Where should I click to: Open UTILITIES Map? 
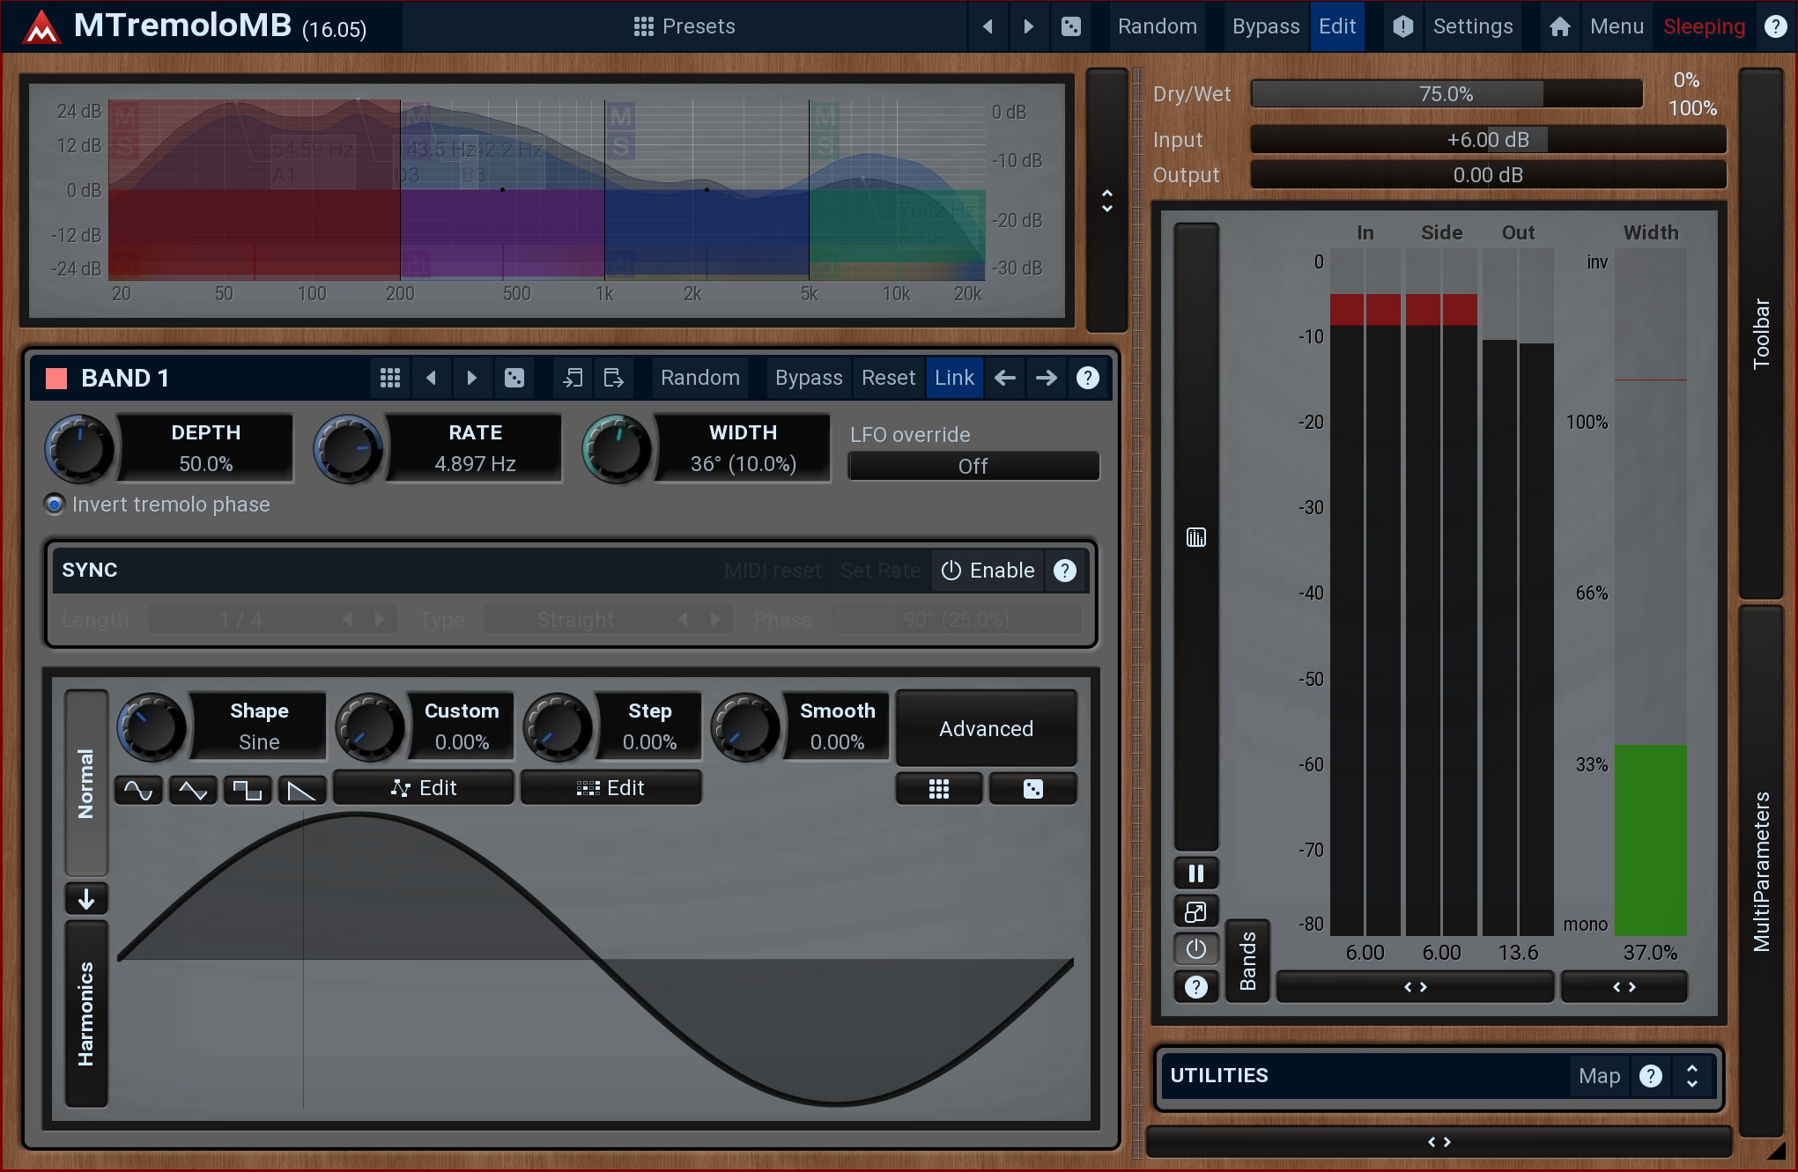click(x=1599, y=1076)
